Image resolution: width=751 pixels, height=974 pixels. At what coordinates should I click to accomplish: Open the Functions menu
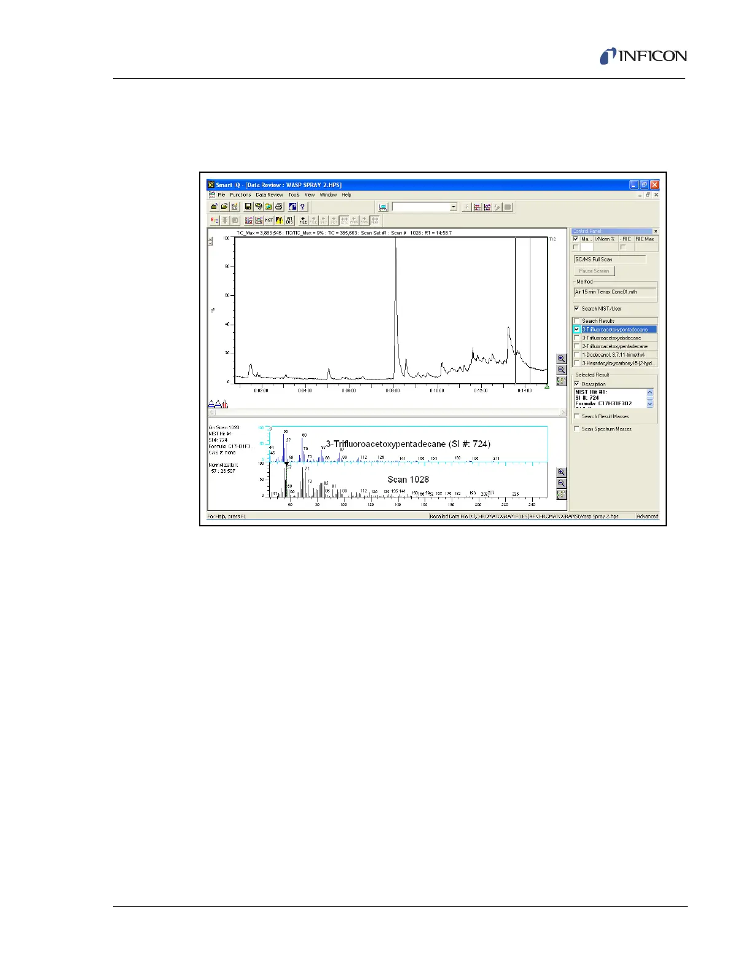click(x=240, y=195)
